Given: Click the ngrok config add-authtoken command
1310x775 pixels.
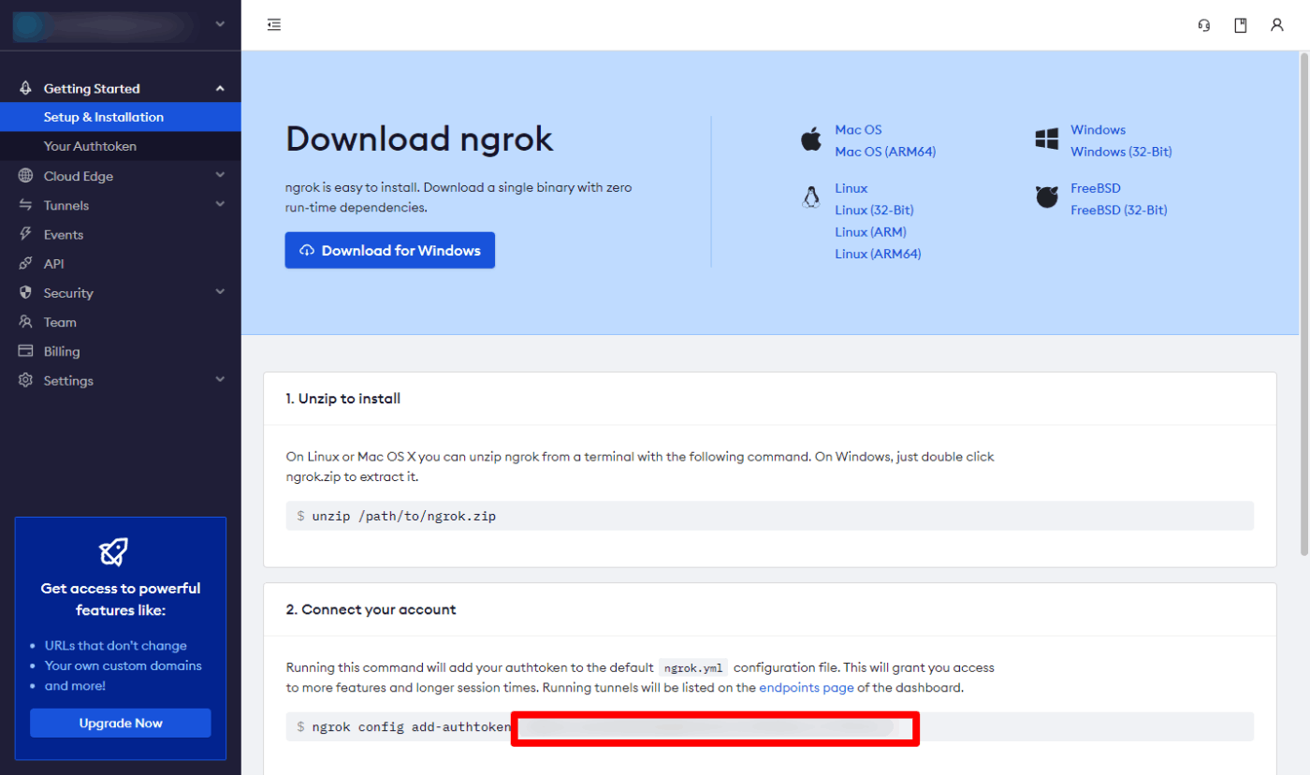Looking at the screenshot, I should (769, 726).
